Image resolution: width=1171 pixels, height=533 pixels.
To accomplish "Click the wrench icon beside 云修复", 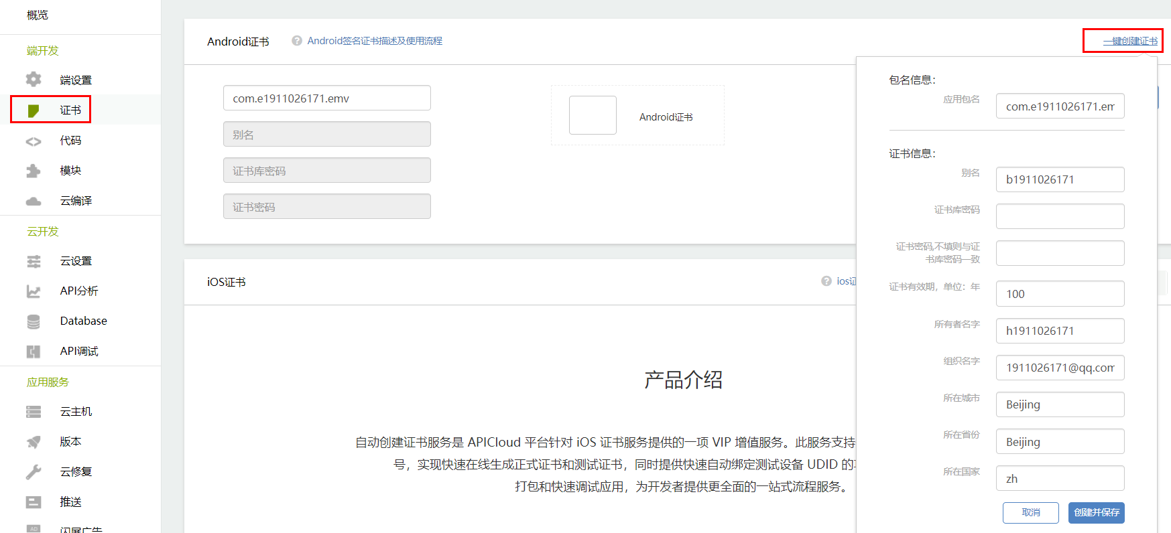I will 34,472.
